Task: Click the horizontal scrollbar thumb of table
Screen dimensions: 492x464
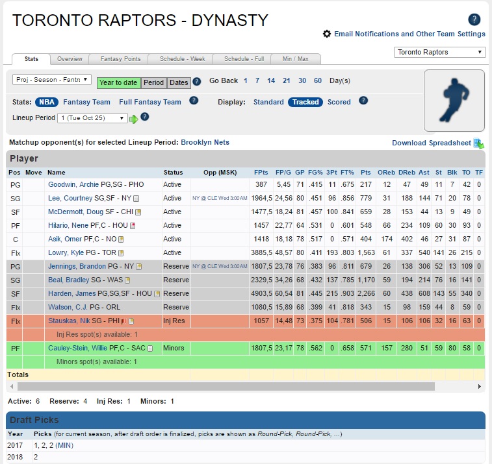Action: [x=226, y=386]
